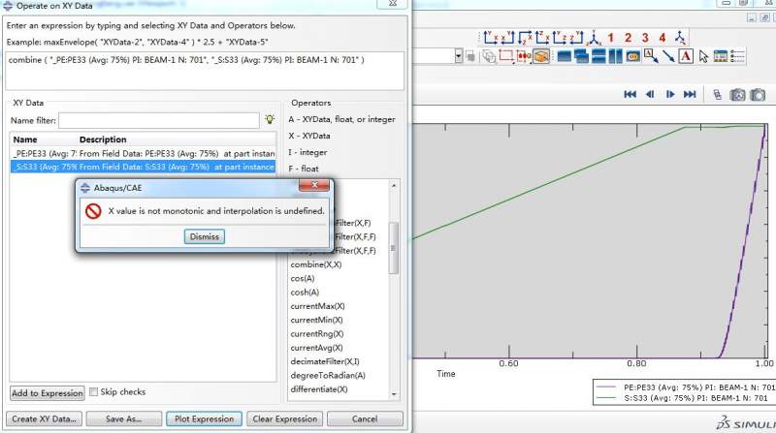Screen dimensions: 776x433
Task: Click Clear Expression button
Action: [x=284, y=418]
